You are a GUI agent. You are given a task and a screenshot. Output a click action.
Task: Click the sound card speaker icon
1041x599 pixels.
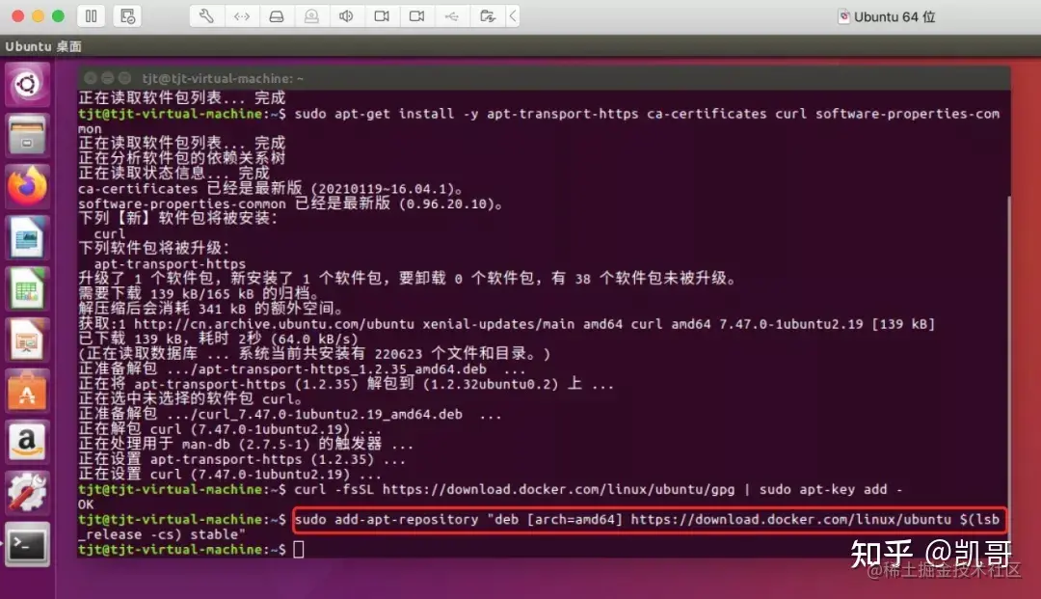tap(347, 16)
